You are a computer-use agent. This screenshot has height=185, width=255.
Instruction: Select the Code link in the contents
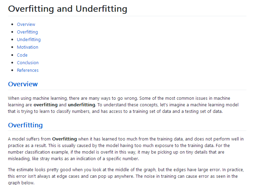coord(22,55)
